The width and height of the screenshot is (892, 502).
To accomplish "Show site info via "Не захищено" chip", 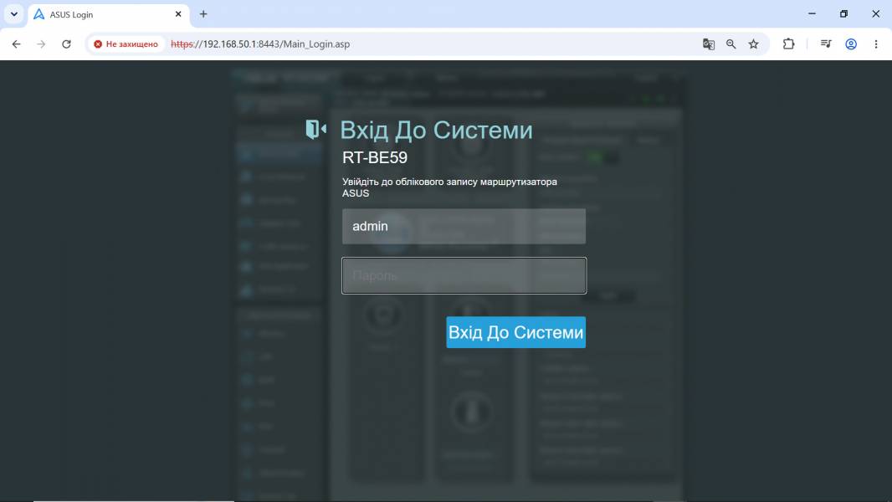I will pyautogui.click(x=126, y=44).
